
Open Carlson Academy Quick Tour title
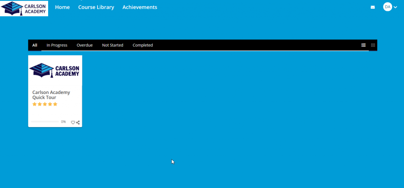[51, 95]
